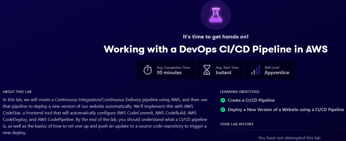The image size is (346, 141).
Task: Click the "LEARNING OBJECTIVES" heading
Action: [x=240, y=92]
